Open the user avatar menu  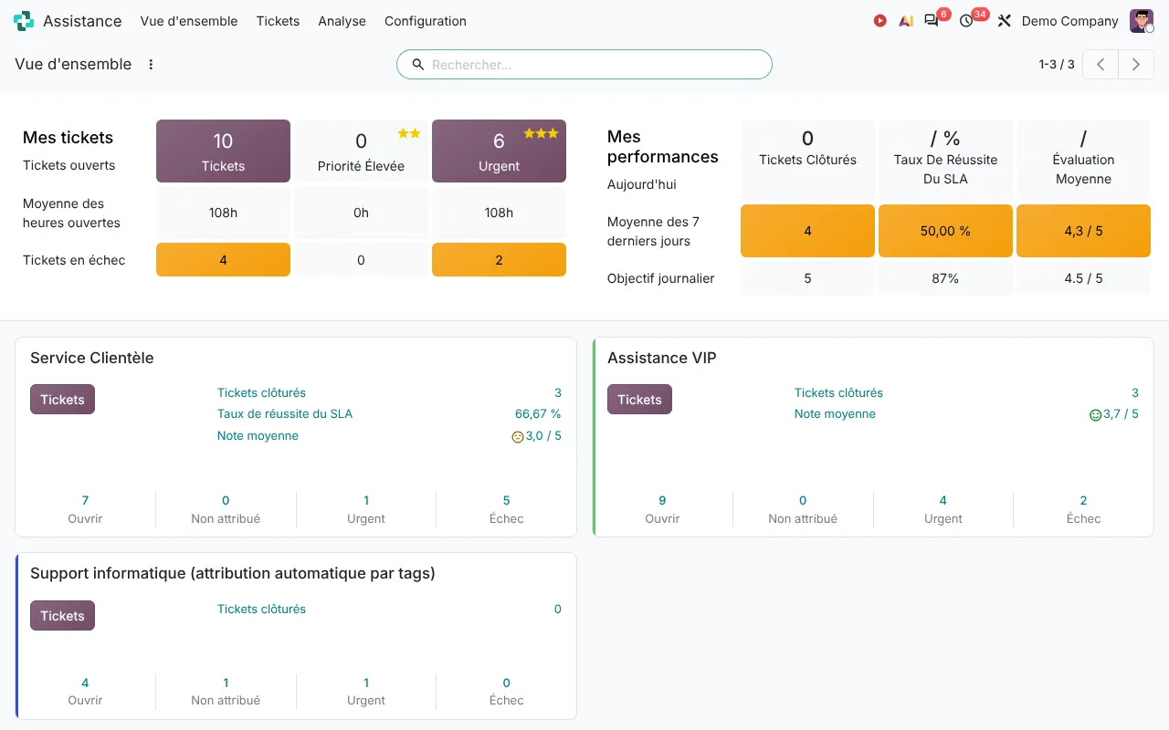click(x=1142, y=21)
